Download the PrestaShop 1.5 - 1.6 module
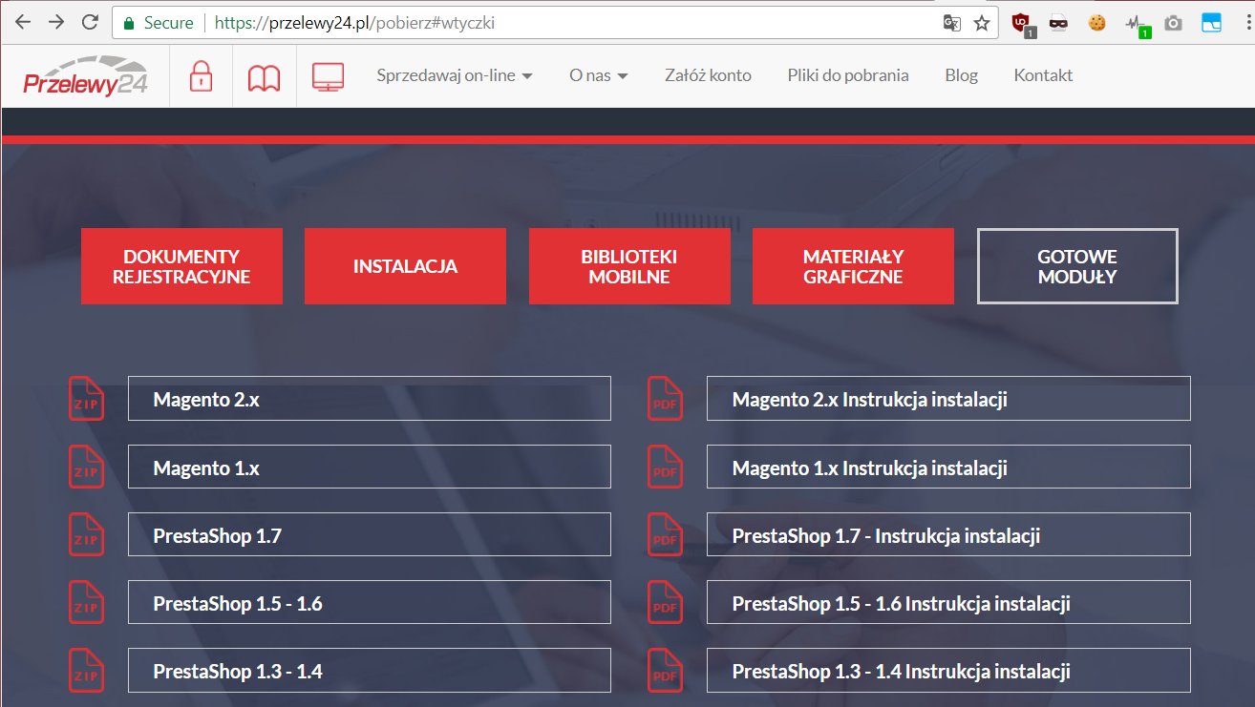The height and width of the screenshot is (707, 1255). point(370,602)
